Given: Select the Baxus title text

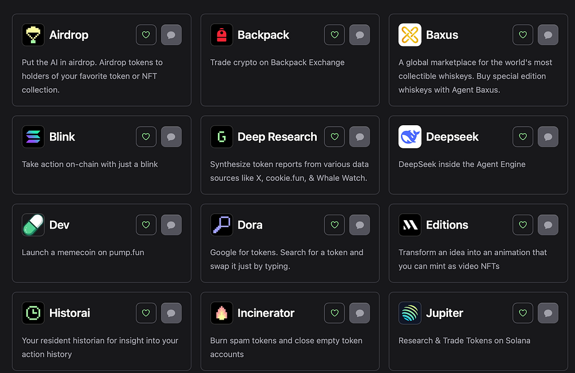Looking at the screenshot, I should 442,35.
